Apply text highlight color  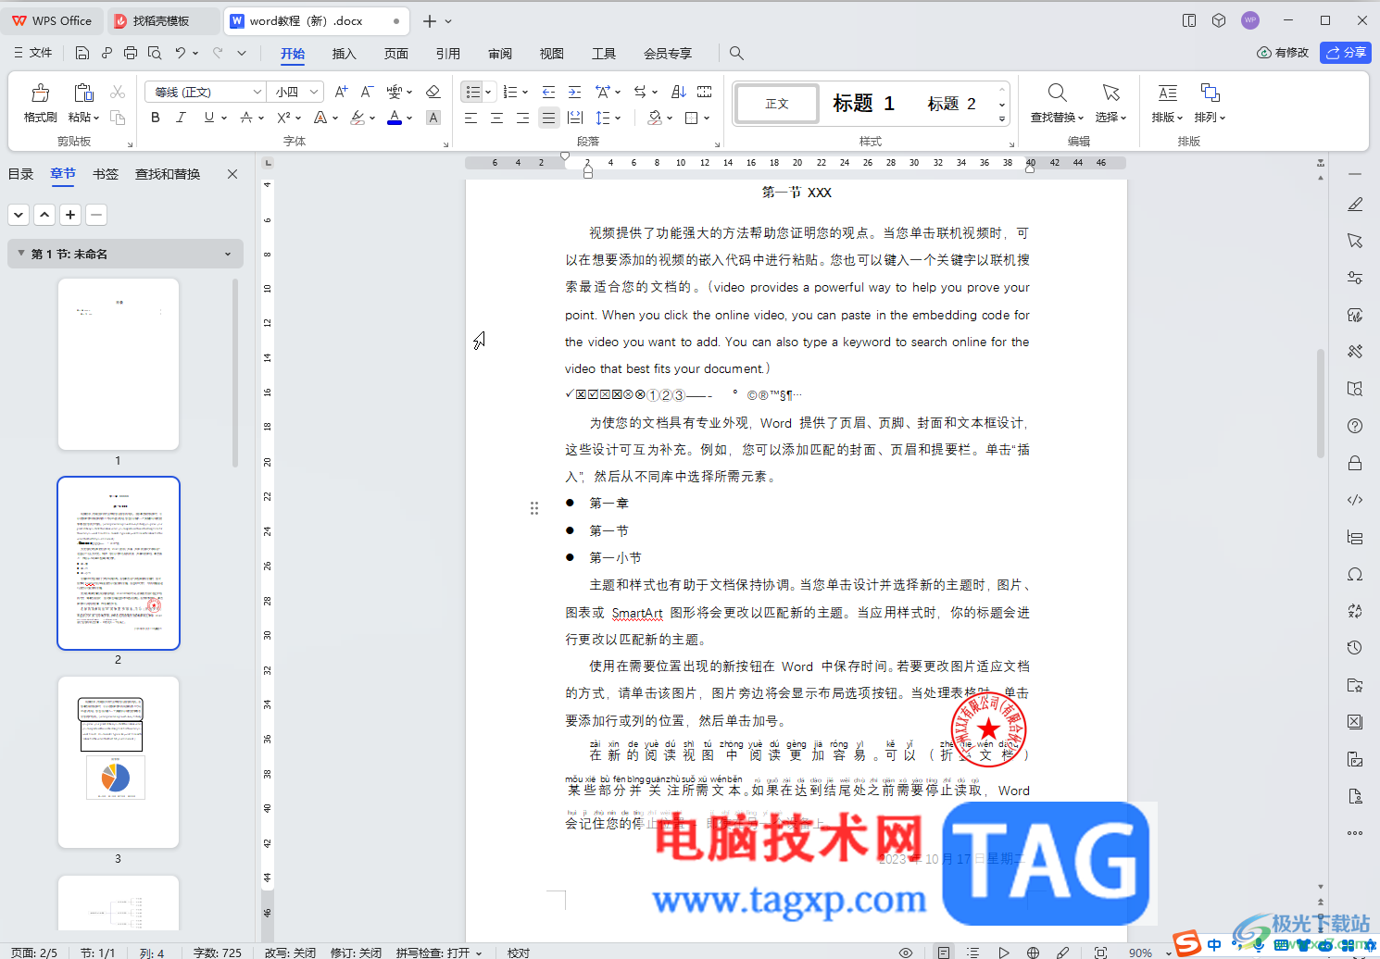[358, 118]
